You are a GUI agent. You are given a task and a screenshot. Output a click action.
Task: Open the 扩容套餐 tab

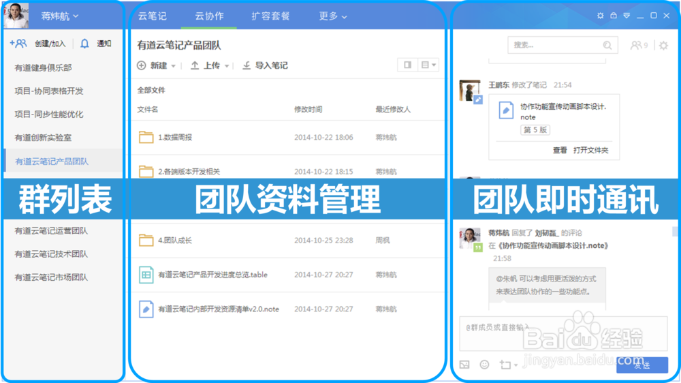pyautogui.click(x=270, y=16)
